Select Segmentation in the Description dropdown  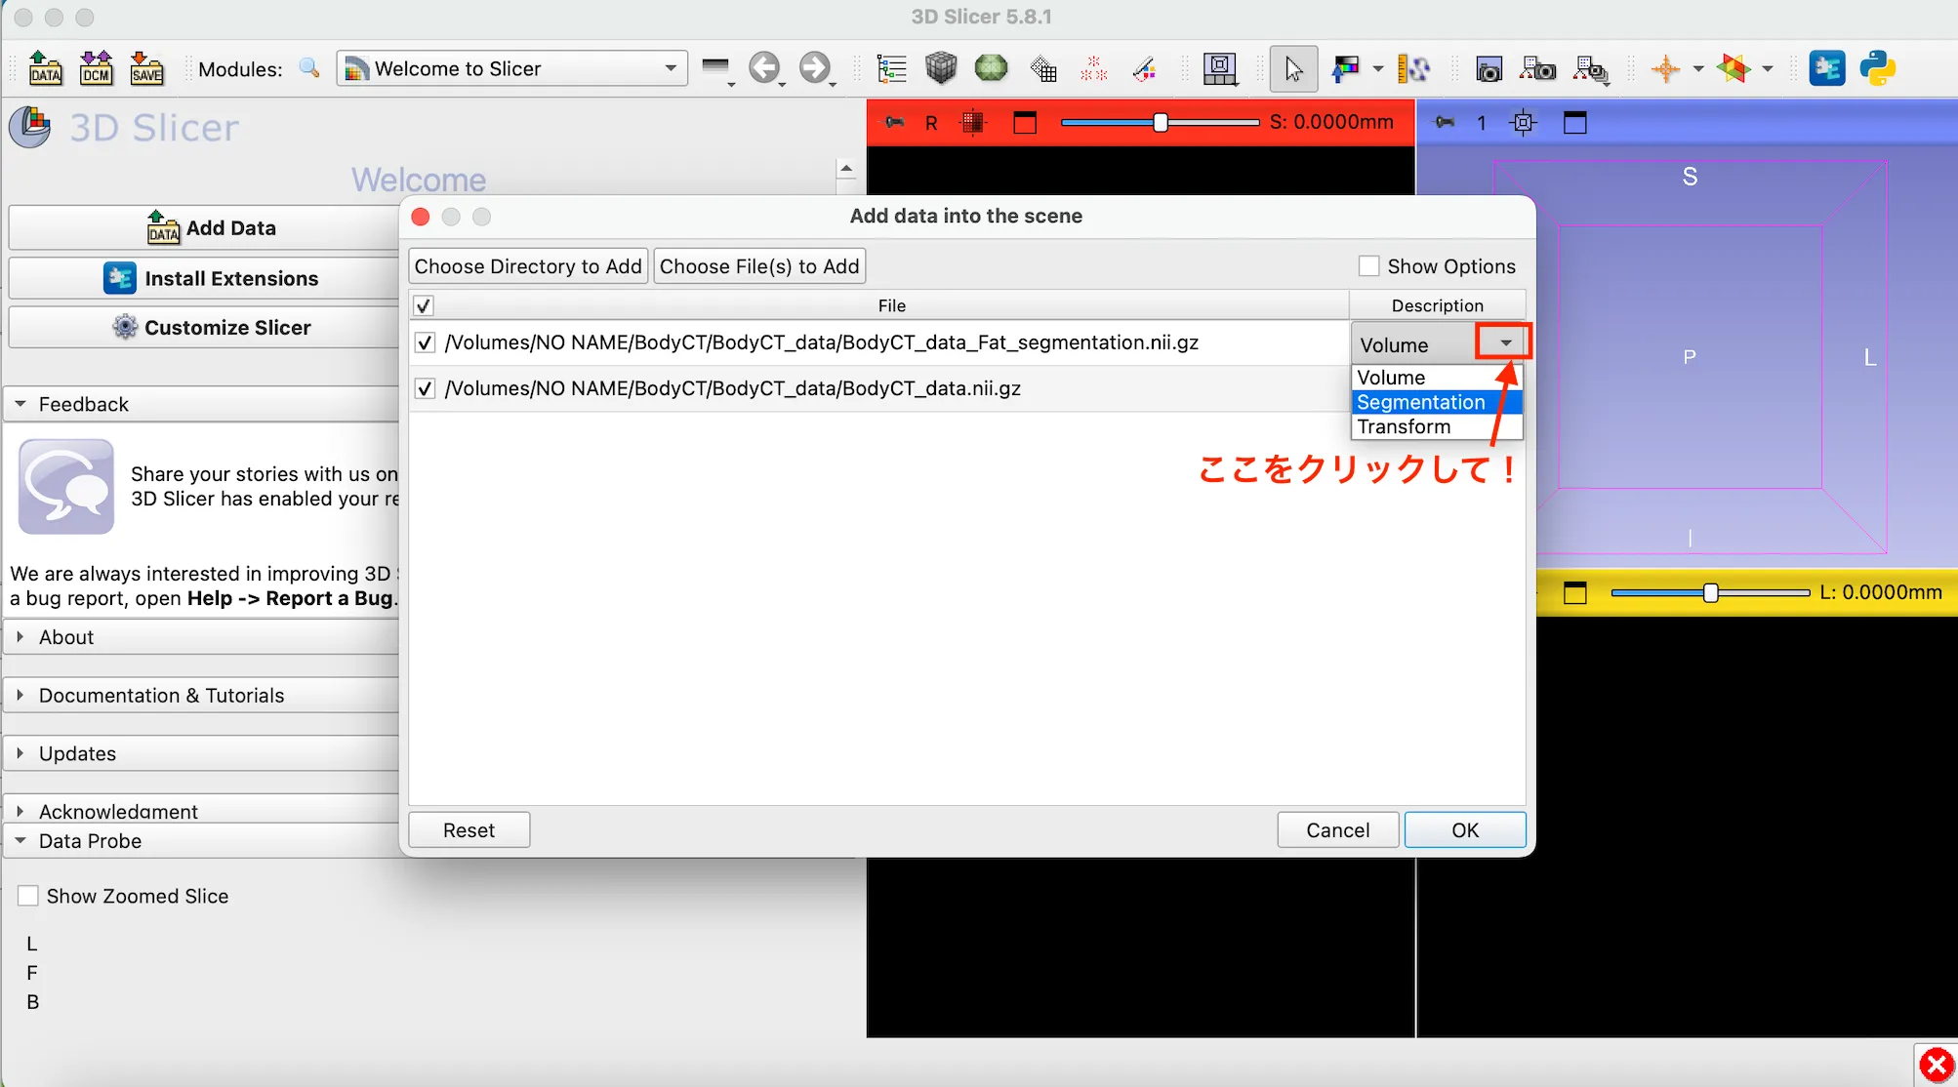[1421, 401]
